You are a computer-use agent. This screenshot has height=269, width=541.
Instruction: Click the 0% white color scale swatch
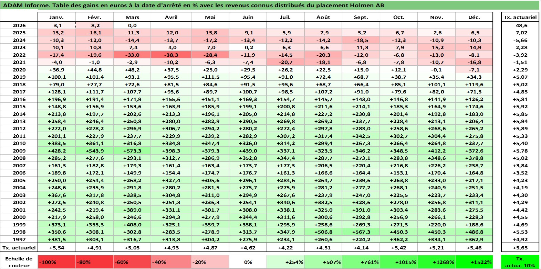tap(248, 262)
